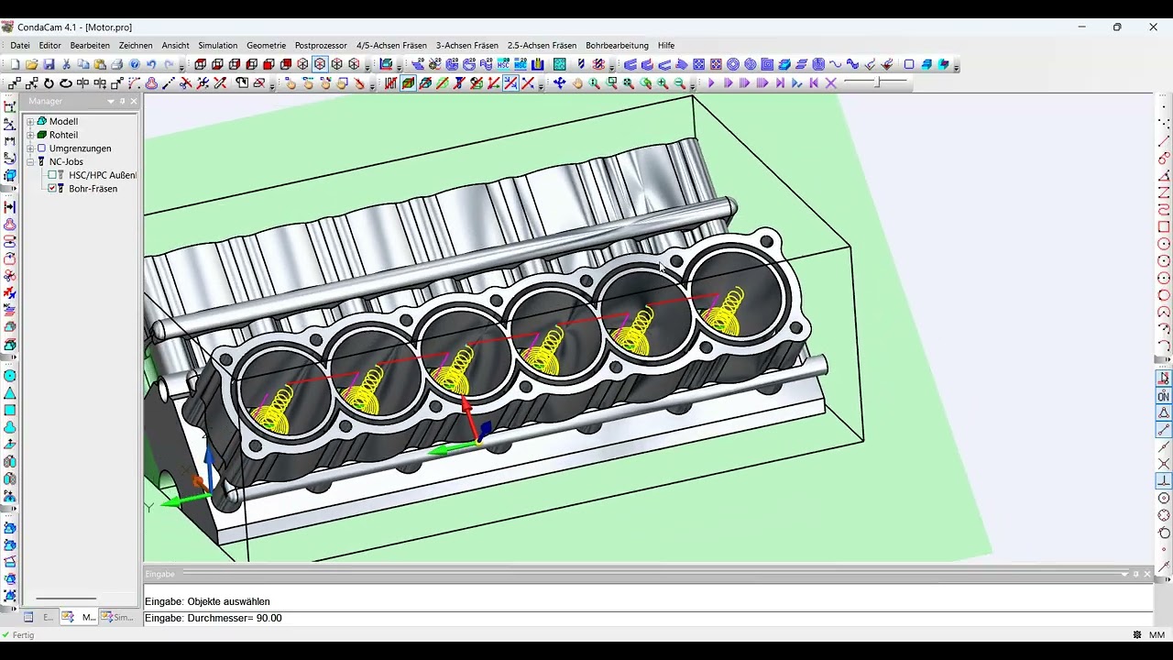The height and width of the screenshot is (660, 1173).
Task: Click the teal circle icon in left toolbar
Action: tap(10, 376)
